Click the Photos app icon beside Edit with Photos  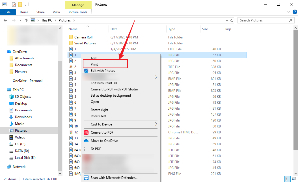[86, 71]
